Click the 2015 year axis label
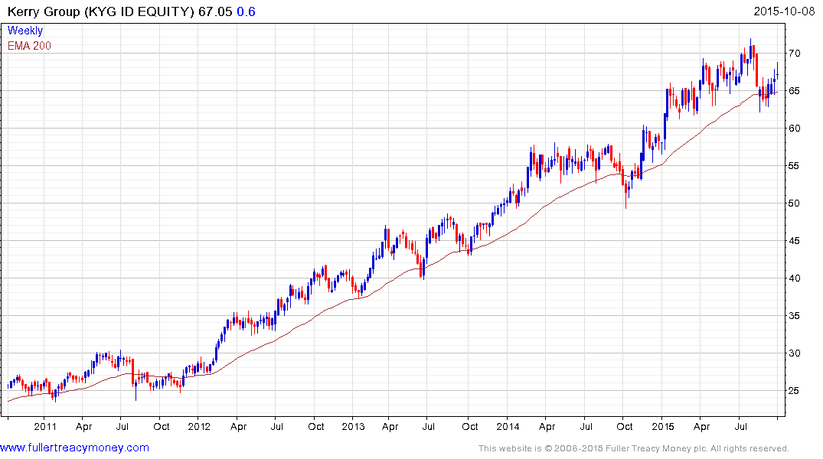Image resolution: width=823 pixels, height=459 pixels. [x=662, y=426]
